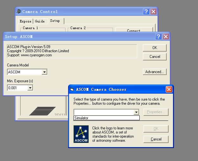
Task: Switch to the Expose tab
Action: tap(25, 21)
